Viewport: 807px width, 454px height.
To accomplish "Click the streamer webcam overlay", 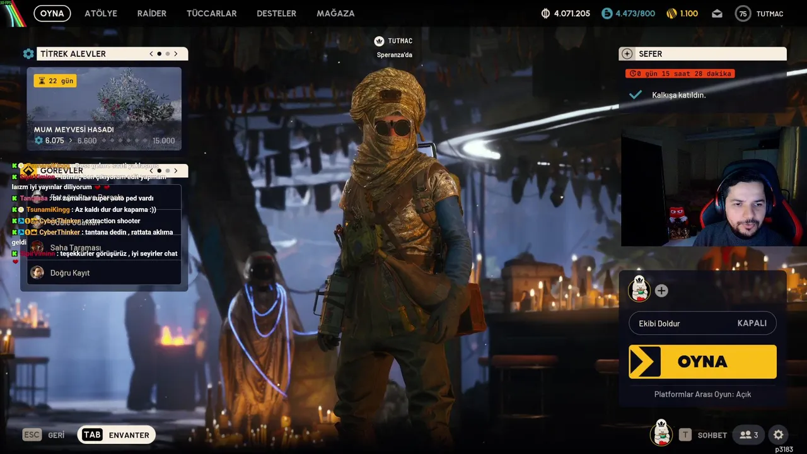I will pos(714,187).
